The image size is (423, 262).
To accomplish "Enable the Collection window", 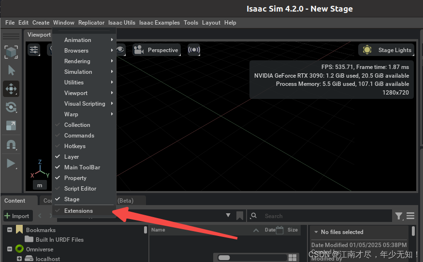I will coord(84,125).
